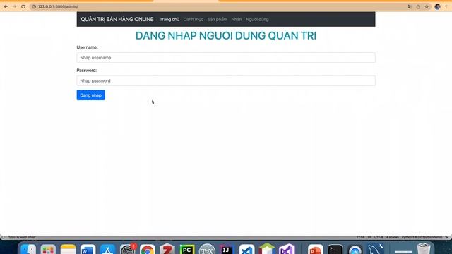Screen dimensions: 452x254
Task: Open Notes from the Dock
Action: [x=68, y=249]
